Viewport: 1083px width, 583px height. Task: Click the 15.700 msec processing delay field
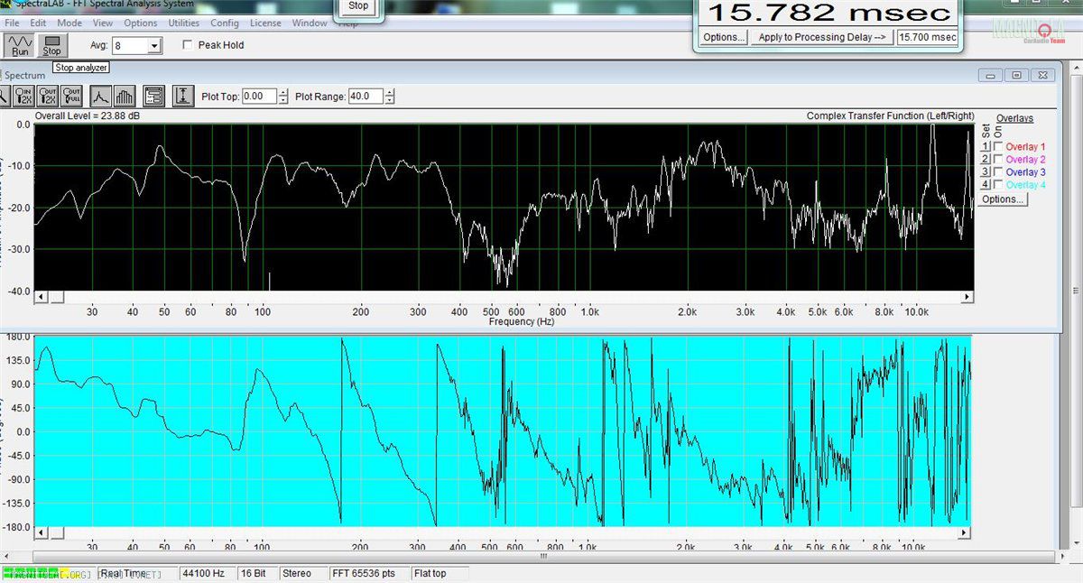tap(927, 37)
